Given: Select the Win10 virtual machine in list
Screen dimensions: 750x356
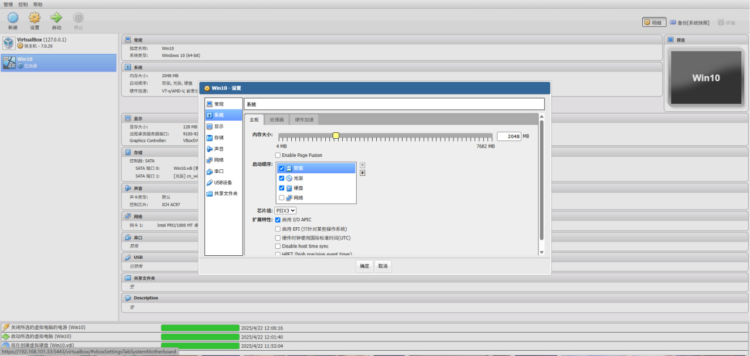Looking at the screenshot, I should pyautogui.click(x=59, y=63).
